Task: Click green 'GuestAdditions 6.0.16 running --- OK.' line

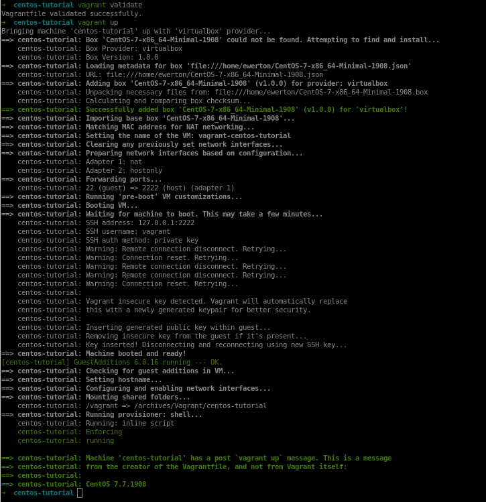Action: click(112, 362)
